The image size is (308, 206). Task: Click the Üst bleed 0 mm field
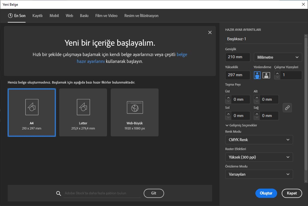(x=241, y=100)
